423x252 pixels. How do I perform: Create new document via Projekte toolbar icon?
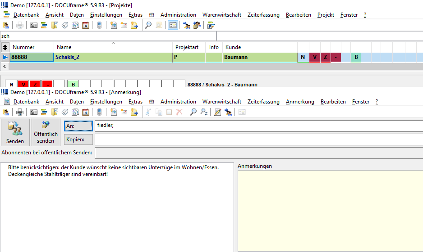114,26
